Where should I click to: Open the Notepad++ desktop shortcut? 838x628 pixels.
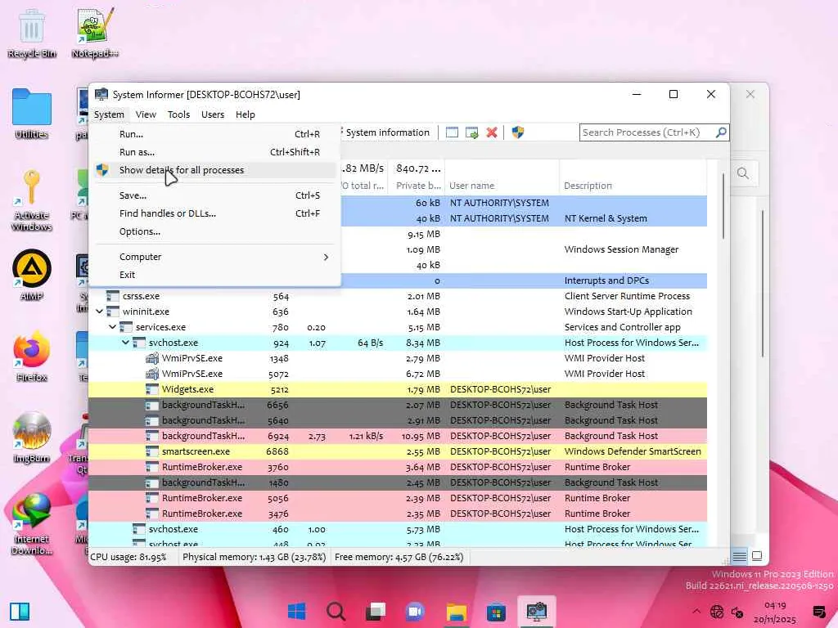[x=95, y=33]
